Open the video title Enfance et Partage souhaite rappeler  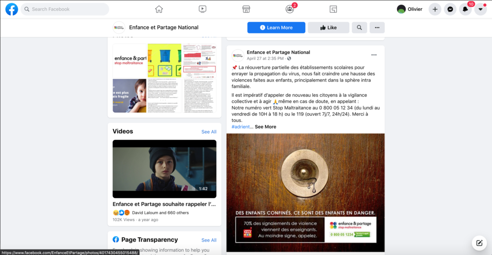click(x=164, y=204)
